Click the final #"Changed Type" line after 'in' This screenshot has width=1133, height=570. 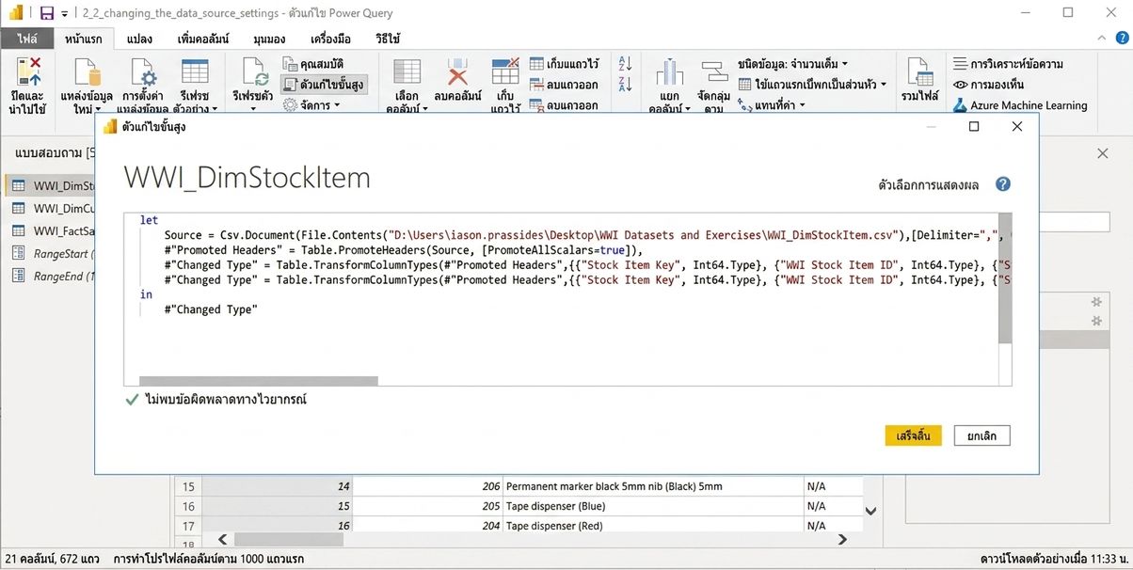coord(210,309)
